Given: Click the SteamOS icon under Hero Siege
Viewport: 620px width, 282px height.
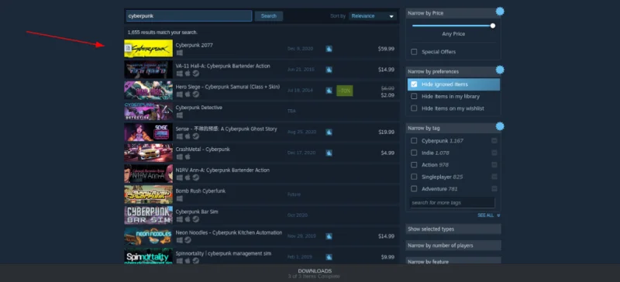Looking at the screenshot, I should 196,95.
